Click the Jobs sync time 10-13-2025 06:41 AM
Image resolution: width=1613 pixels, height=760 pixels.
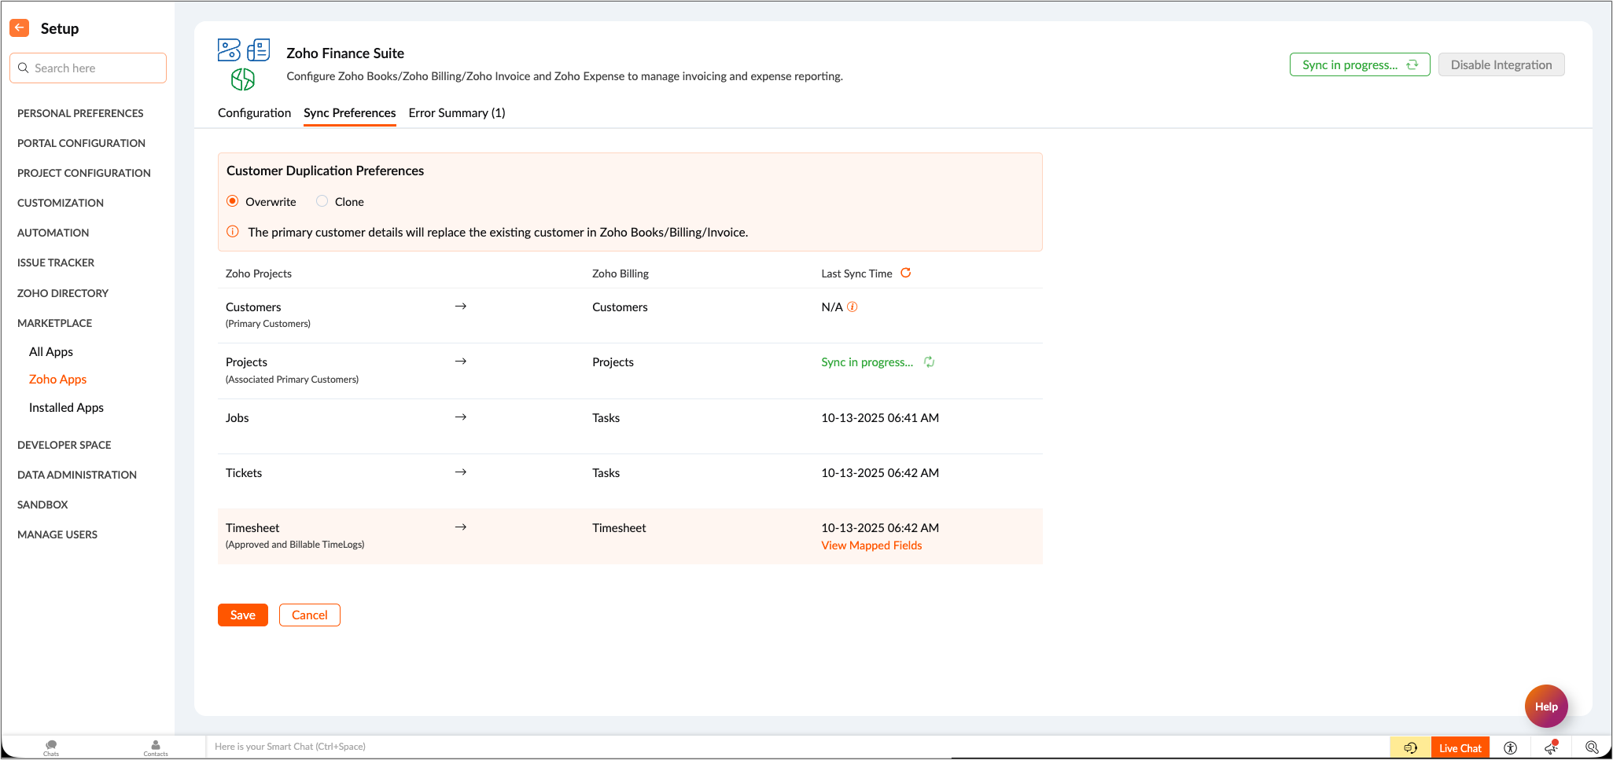(880, 418)
